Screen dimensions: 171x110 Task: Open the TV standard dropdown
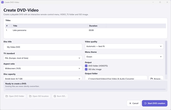[x=43, y=58]
